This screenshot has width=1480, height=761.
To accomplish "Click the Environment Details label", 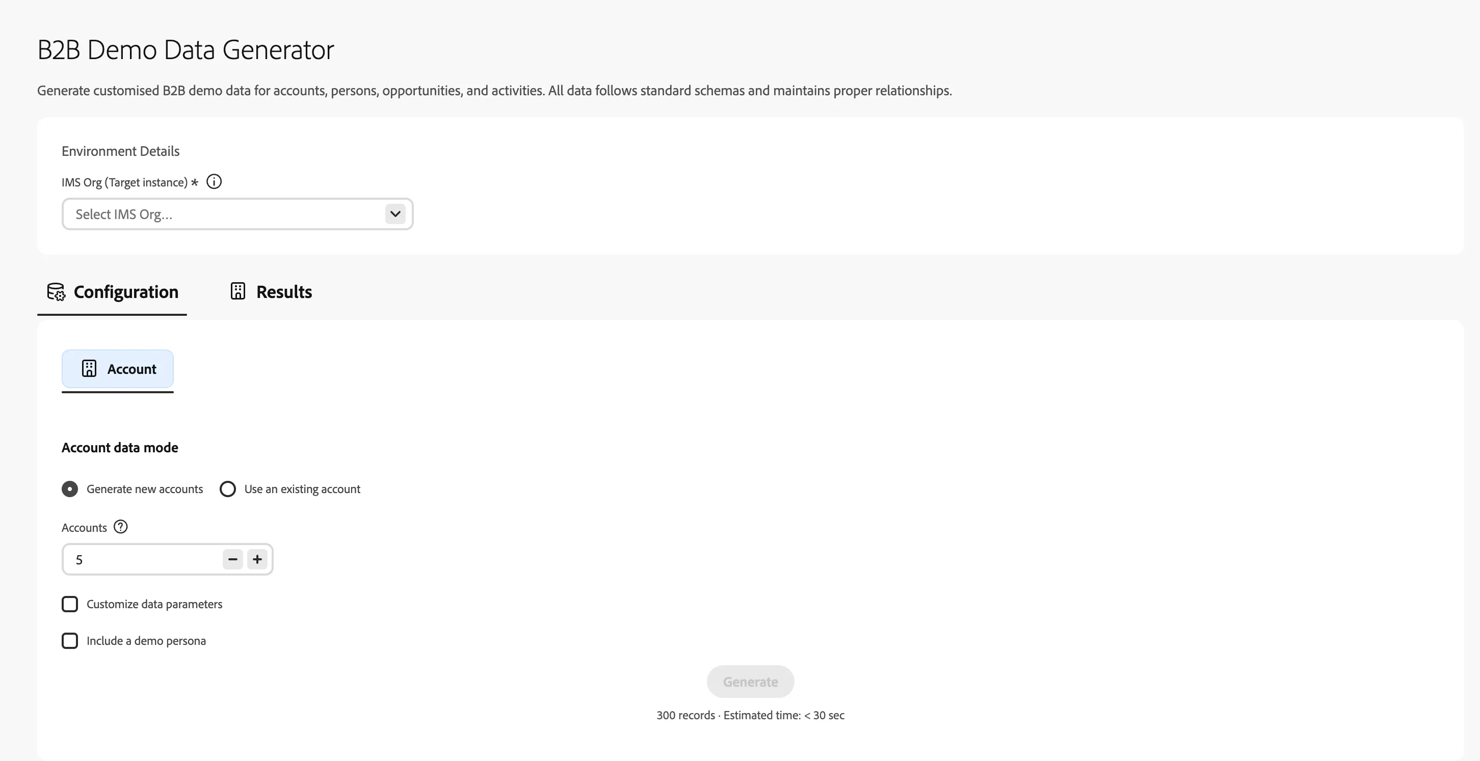I will (x=121, y=151).
